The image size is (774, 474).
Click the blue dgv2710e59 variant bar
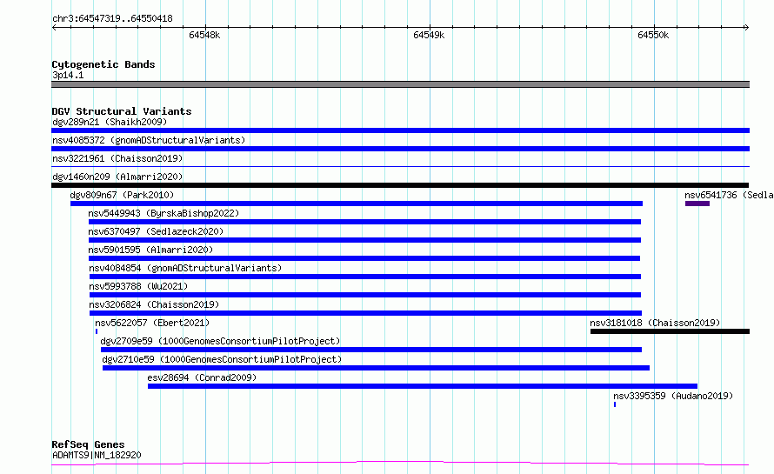[x=377, y=368]
